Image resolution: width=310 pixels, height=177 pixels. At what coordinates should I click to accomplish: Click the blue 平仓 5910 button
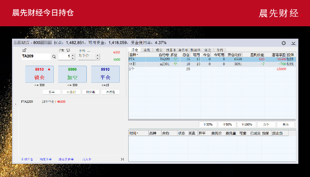[x=105, y=74]
